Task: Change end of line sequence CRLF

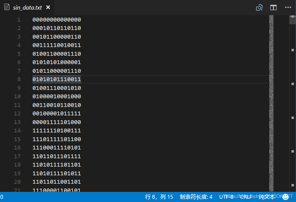Action: (246, 197)
